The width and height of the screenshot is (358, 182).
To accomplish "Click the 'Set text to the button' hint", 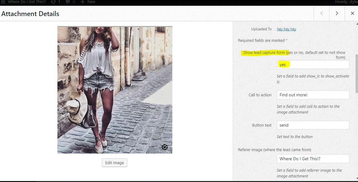I will coord(295,137).
